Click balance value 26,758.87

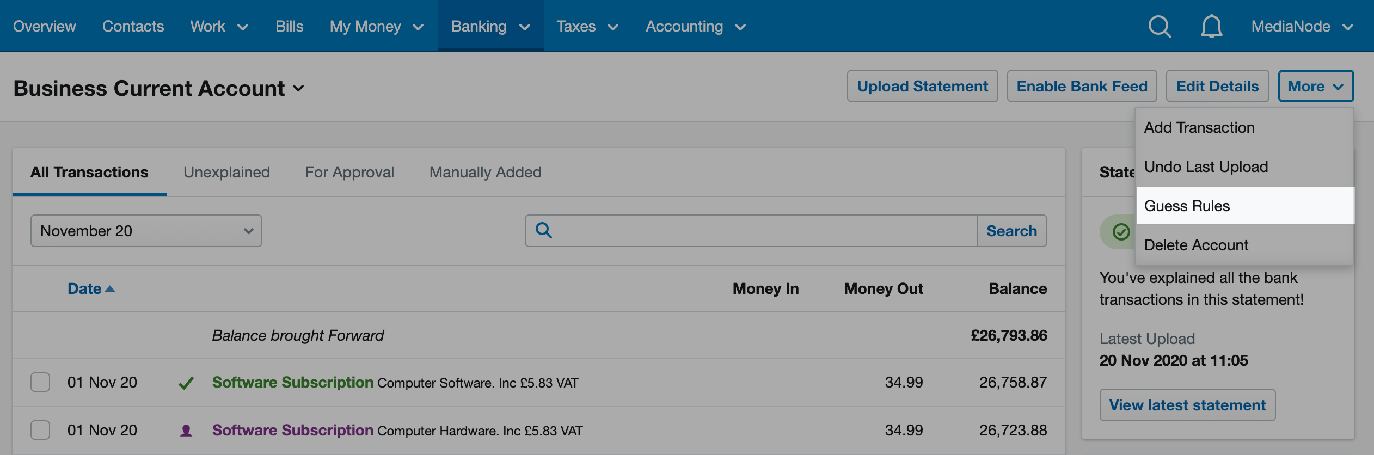point(1013,382)
